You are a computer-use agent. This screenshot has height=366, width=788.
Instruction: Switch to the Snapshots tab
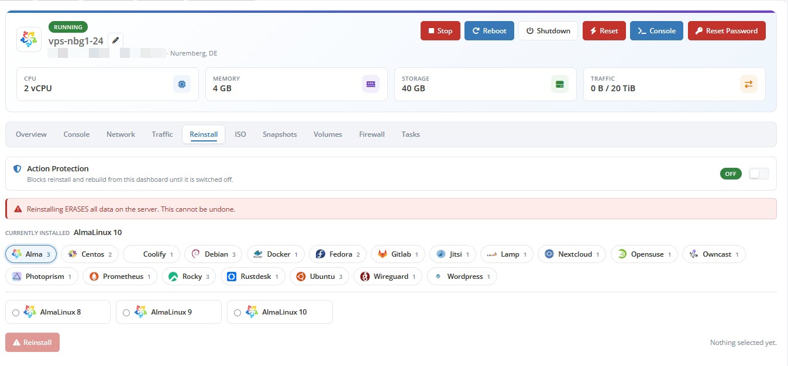[x=280, y=134]
